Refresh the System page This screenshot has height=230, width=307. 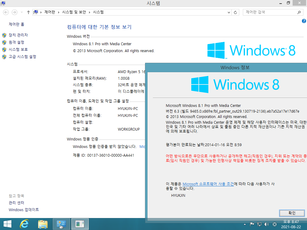tap(235, 12)
